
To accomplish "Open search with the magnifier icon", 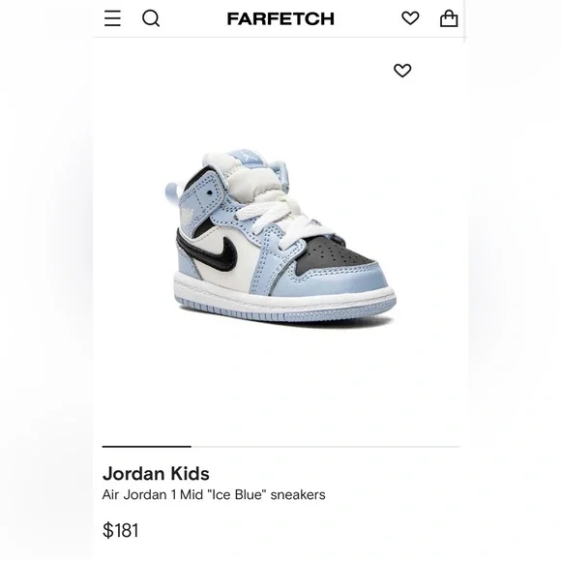I will [151, 18].
